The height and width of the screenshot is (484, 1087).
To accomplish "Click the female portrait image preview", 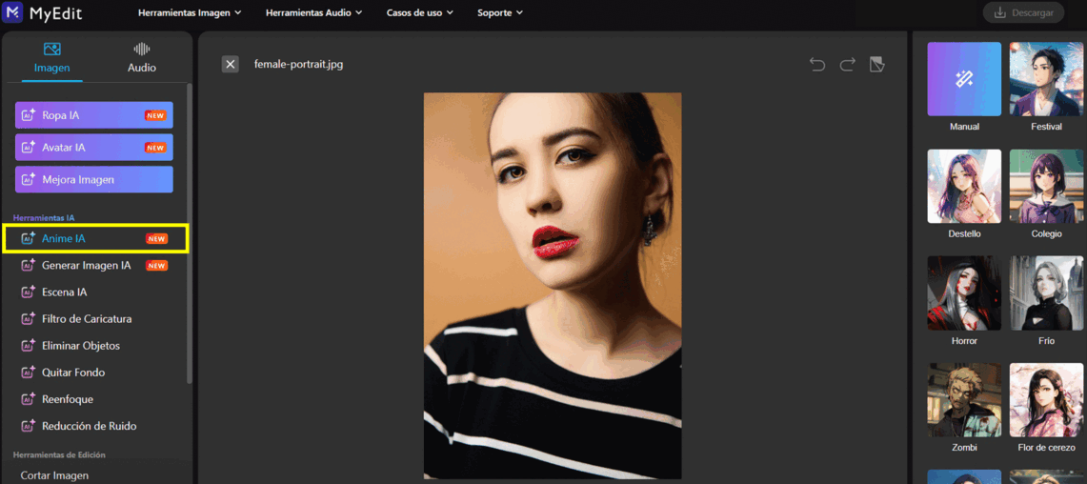I will (x=553, y=286).
